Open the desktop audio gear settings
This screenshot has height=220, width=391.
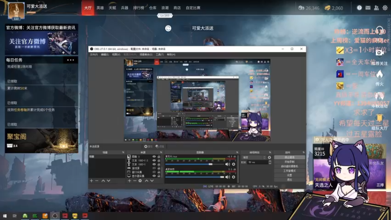[234, 177]
